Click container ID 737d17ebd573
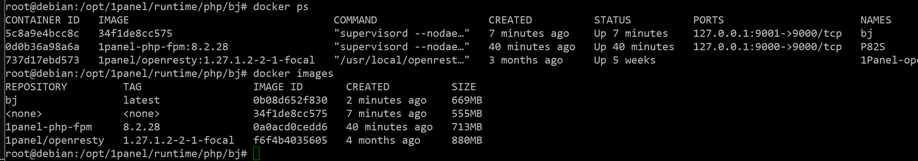 tap(42, 60)
